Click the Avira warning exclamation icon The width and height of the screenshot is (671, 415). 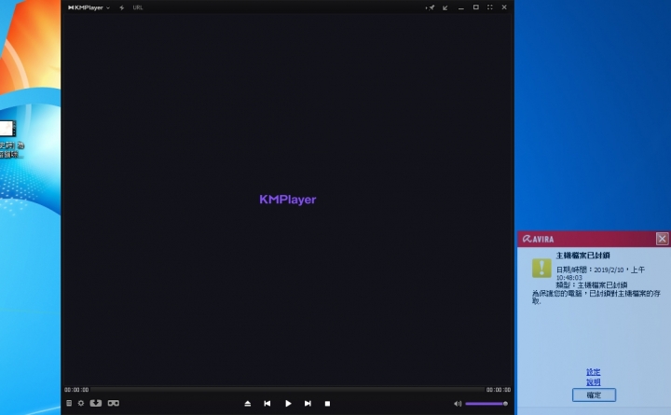541,268
